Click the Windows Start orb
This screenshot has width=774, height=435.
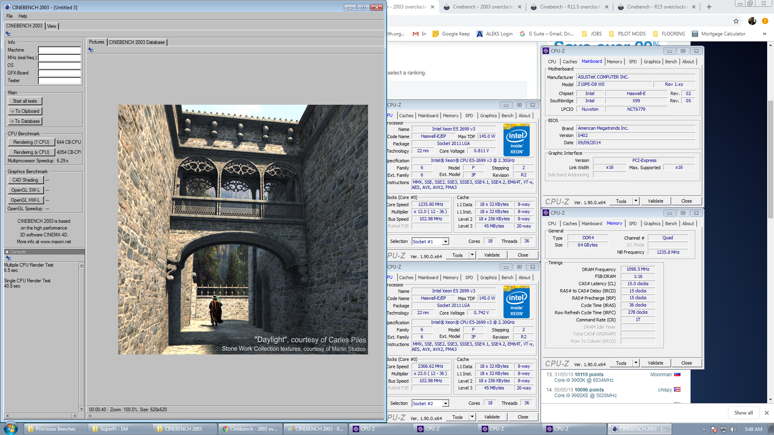pyautogui.click(x=11, y=428)
